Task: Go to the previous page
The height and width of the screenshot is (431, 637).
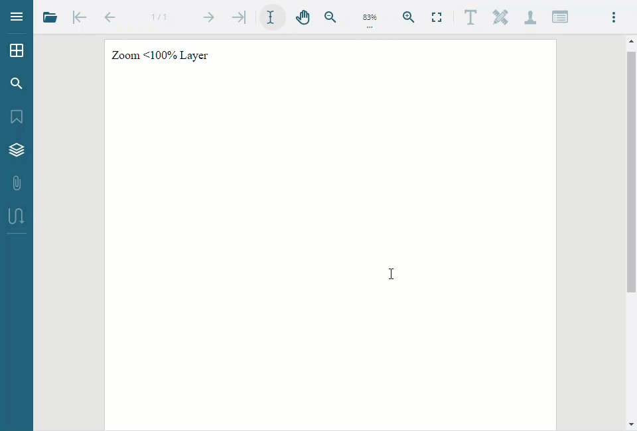Action: pyautogui.click(x=109, y=17)
